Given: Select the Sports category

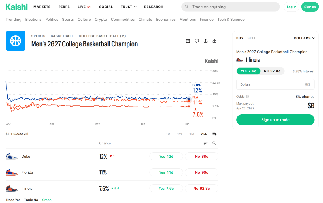Looking at the screenshot, I should coord(68,19).
